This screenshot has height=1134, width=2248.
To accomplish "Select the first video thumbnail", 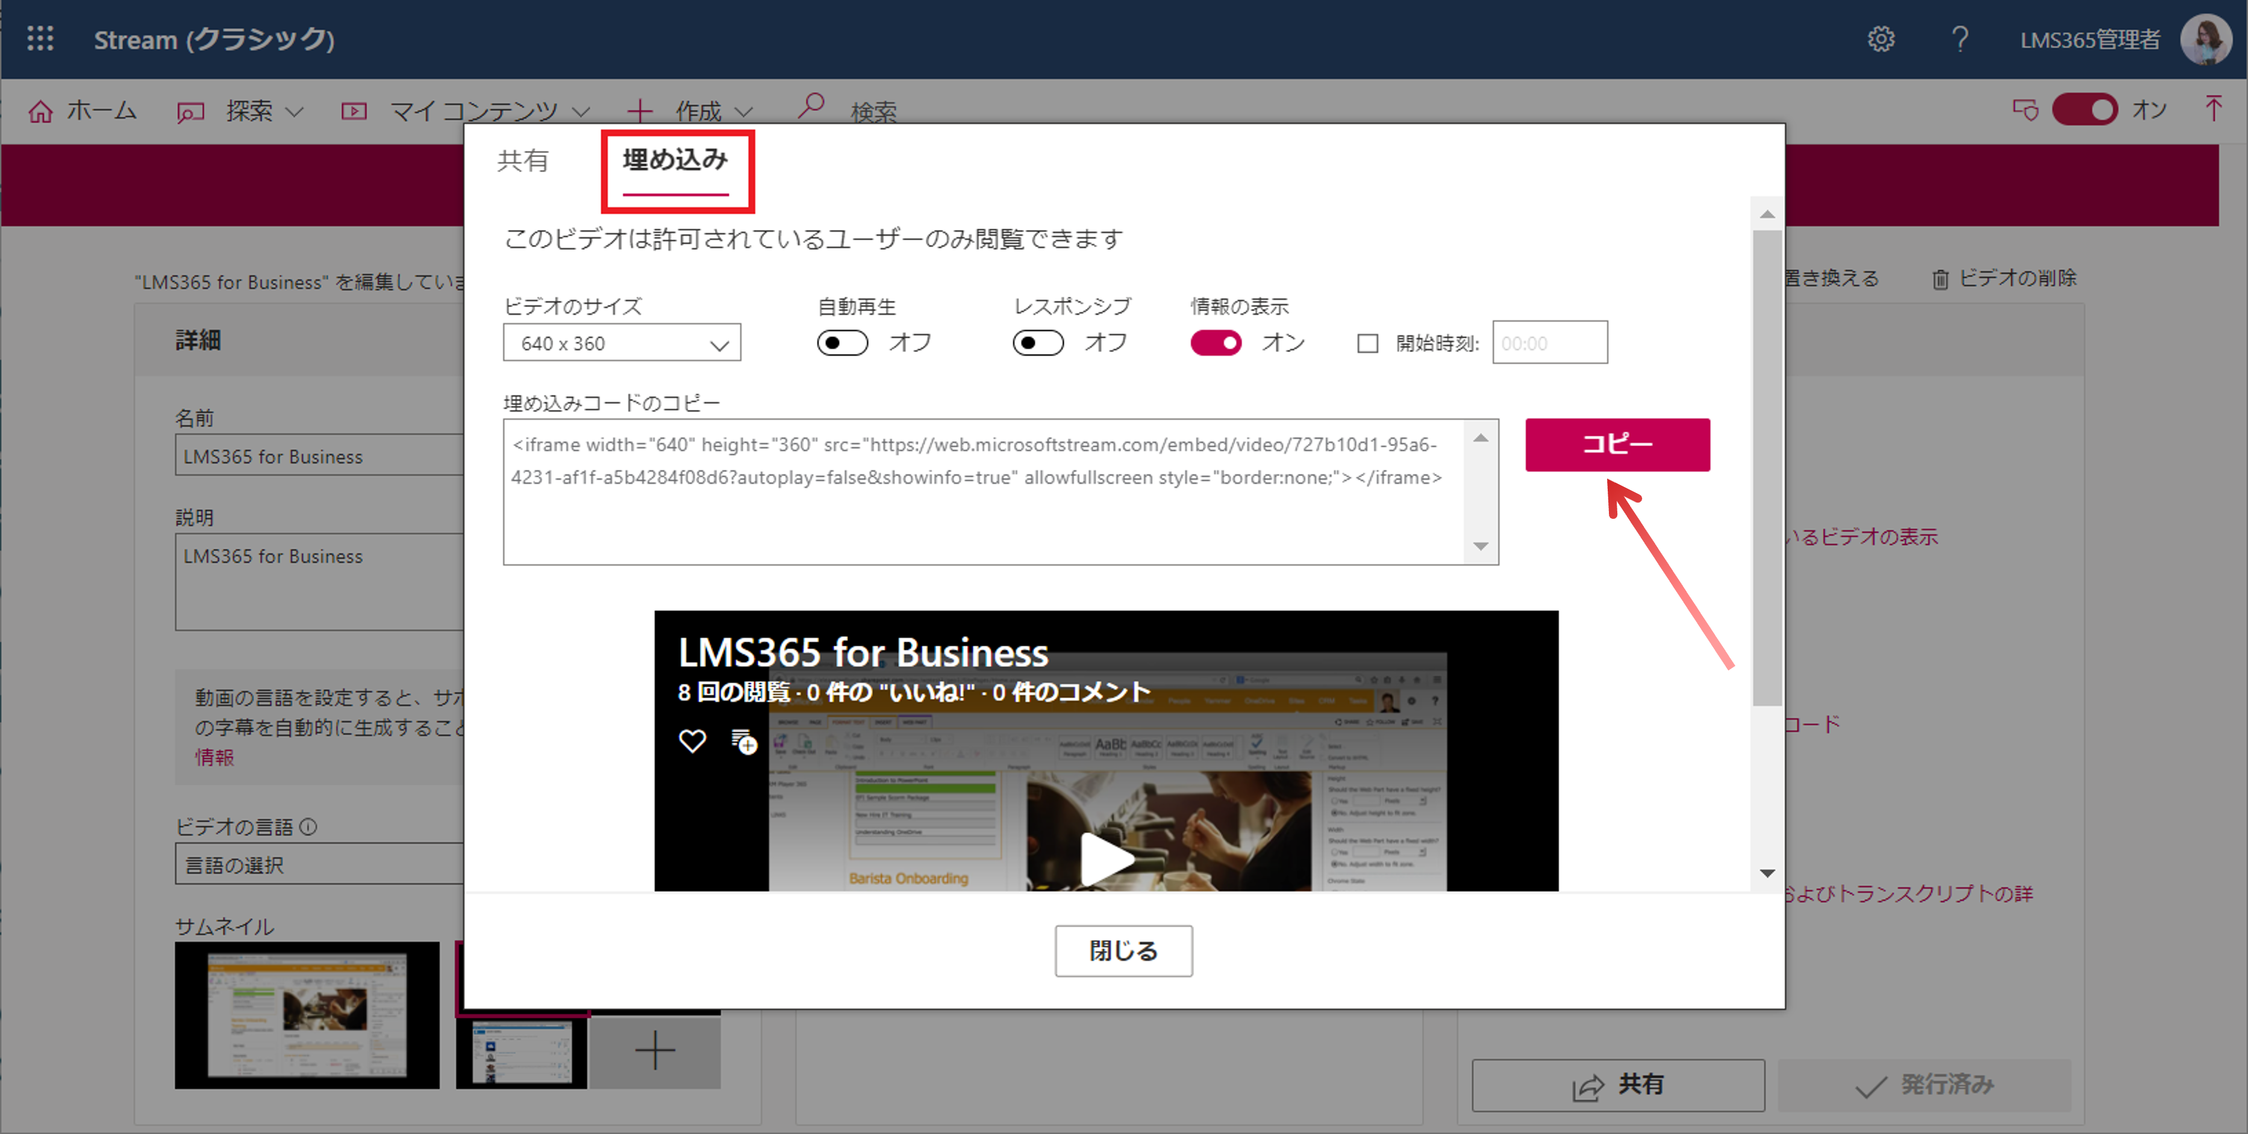I will (x=307, y=1015).
